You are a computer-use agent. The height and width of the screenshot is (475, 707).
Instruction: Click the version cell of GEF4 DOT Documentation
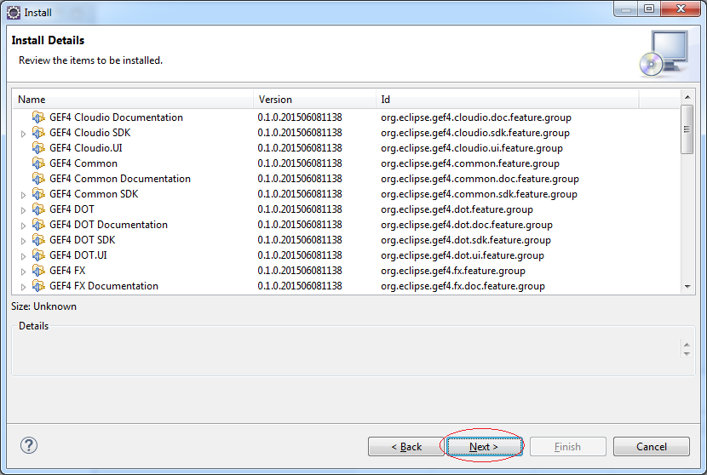[300, 225]
